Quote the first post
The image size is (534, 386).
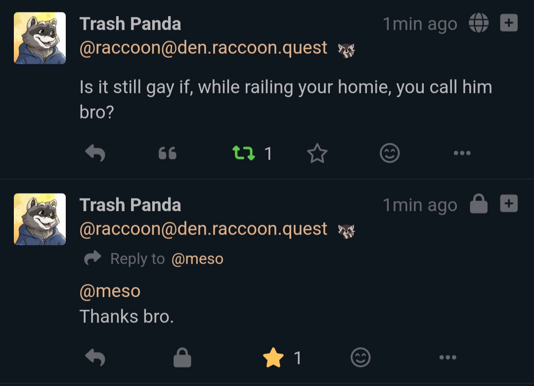tap(167, 154)
